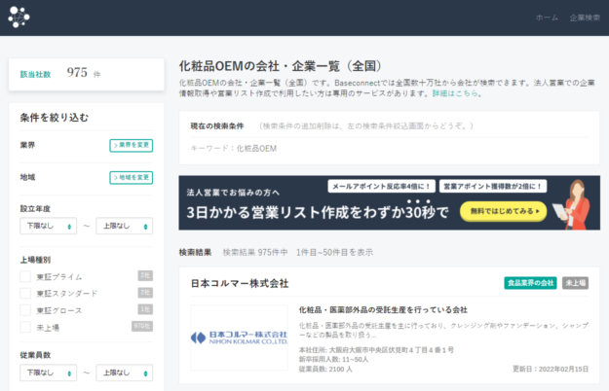Click the 更新日：2022年02月15日 text
Viewport: 609px width, 391px height.
coord(551,369)
